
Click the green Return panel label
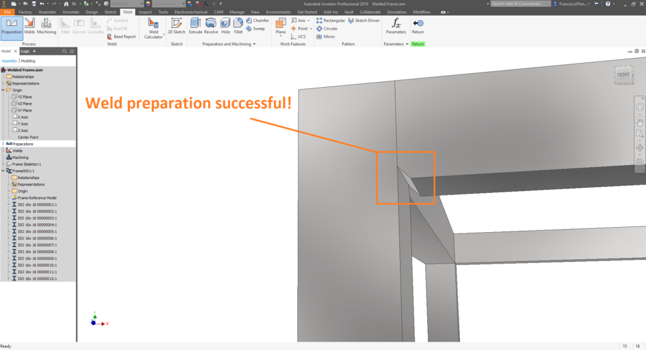[418, 44]
